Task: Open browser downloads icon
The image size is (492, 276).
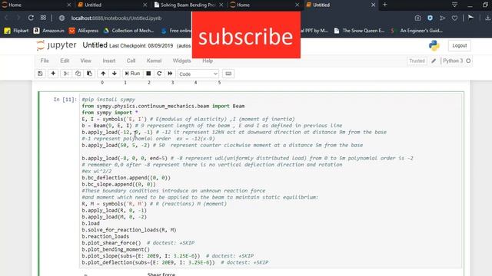Action: point(487,18)
